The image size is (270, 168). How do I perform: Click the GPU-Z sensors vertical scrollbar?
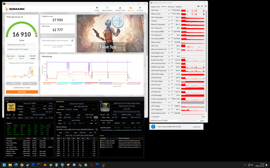click(x=206, y=62)
